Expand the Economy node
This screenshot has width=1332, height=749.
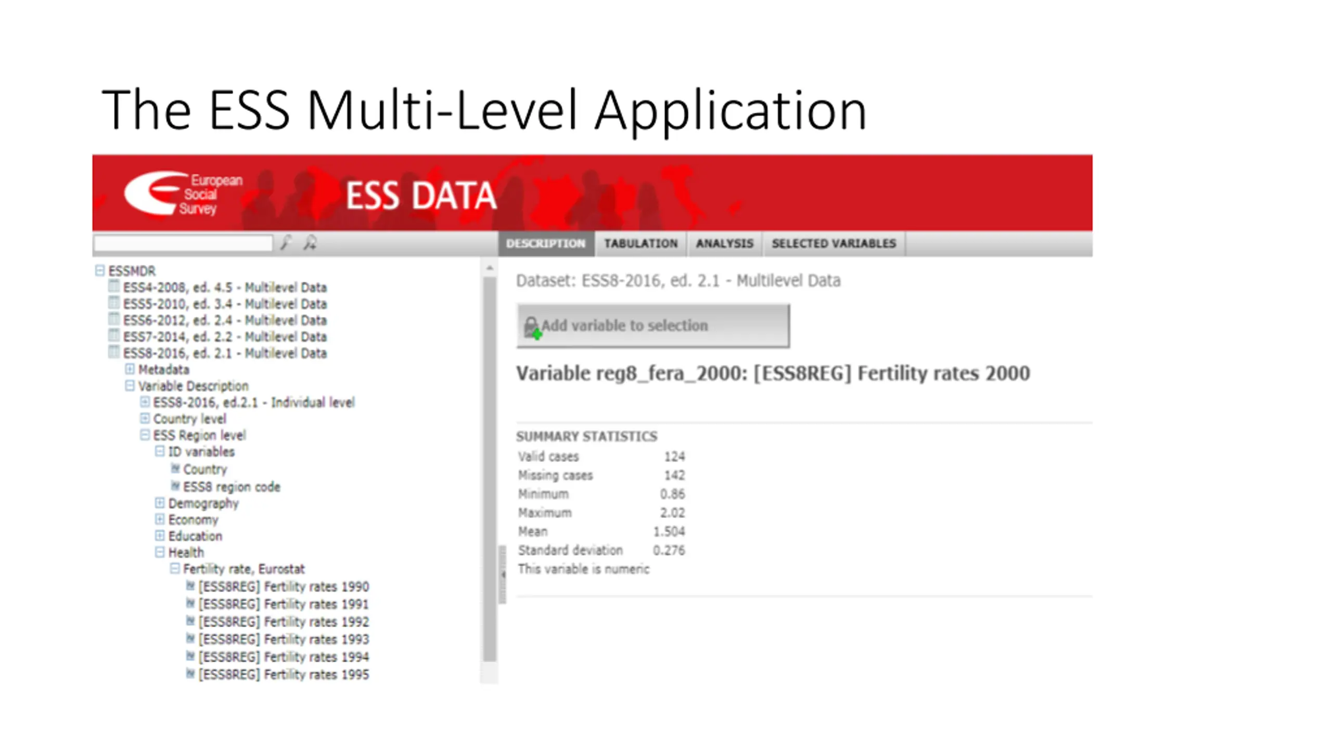coord(160,519)
